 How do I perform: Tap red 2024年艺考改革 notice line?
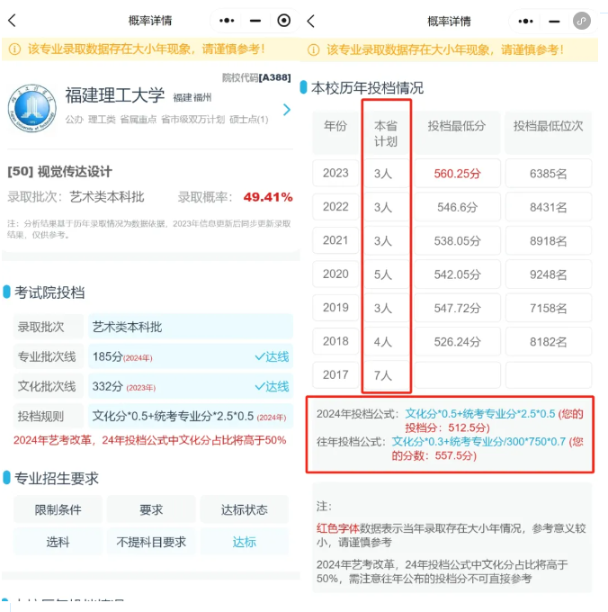[150, 440]
